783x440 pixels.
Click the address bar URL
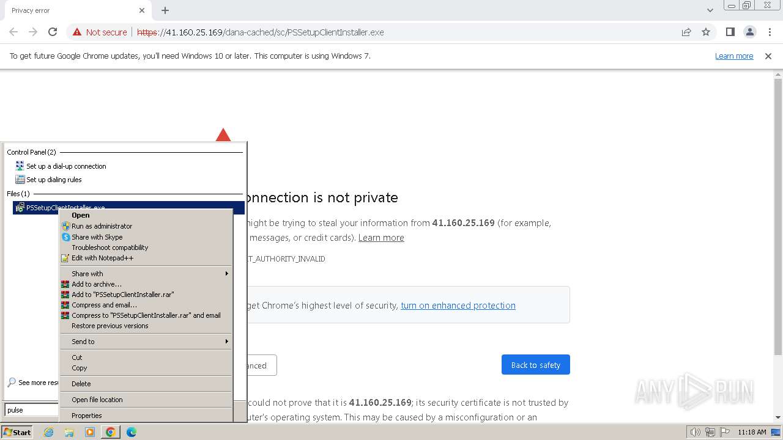[260, 32]
